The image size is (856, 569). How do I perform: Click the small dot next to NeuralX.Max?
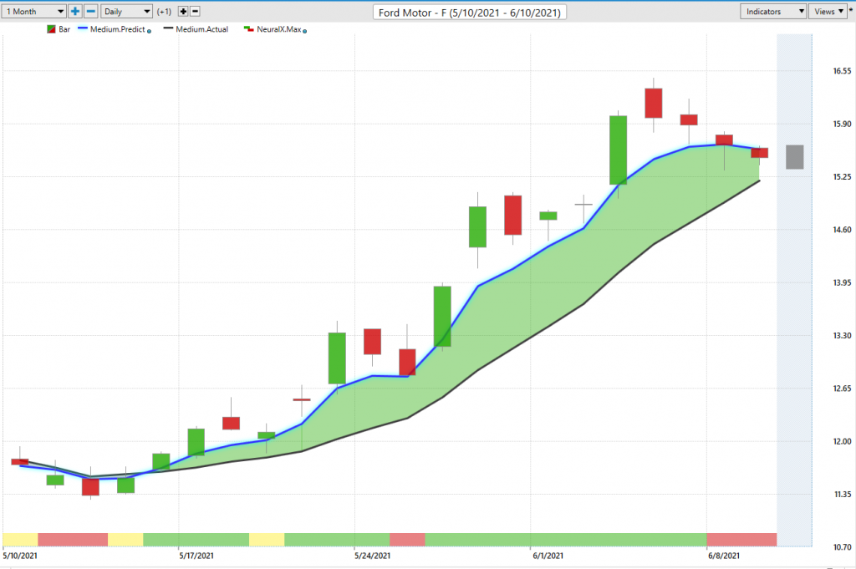click(304, 31)
